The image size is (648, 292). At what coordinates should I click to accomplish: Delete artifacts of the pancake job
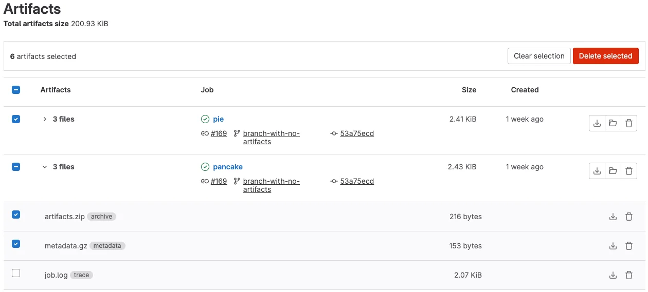click(x=629, y=171)
